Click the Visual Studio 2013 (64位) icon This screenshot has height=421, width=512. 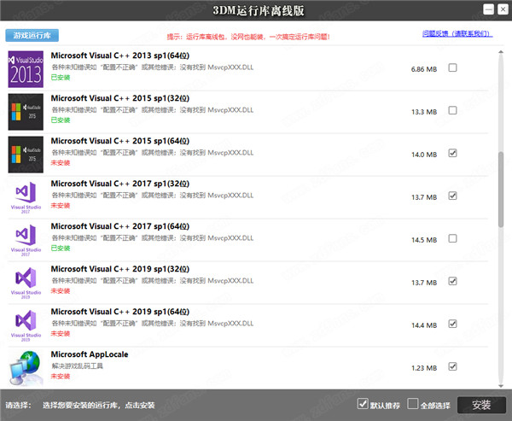(x=26, y=68)
